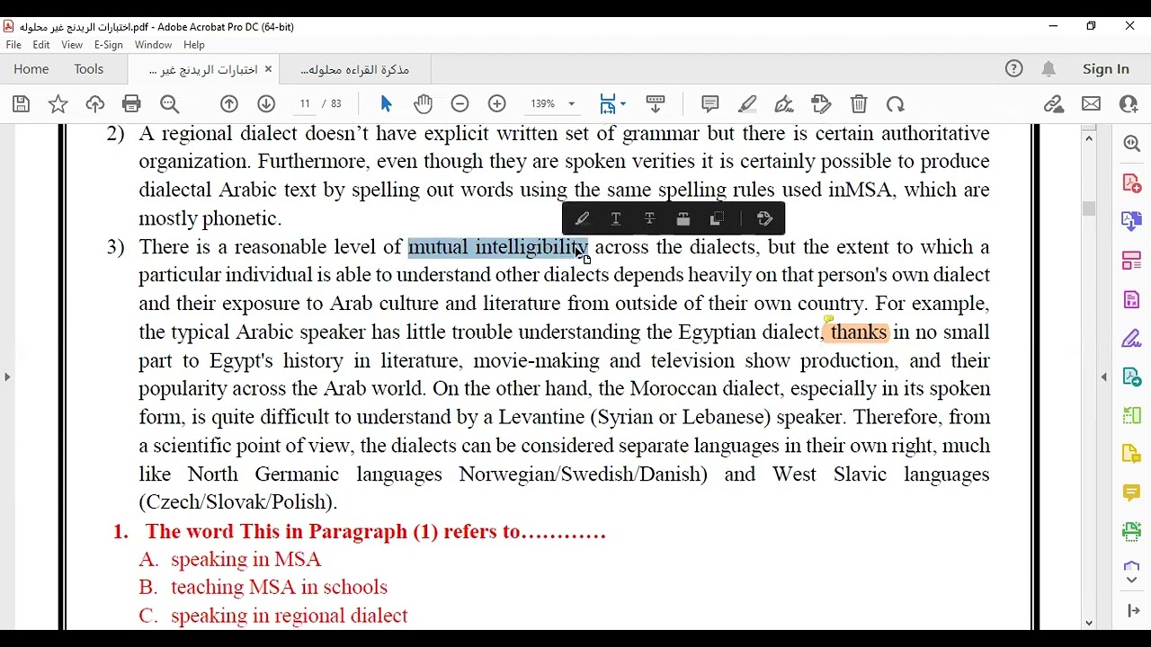Open the Help menu

[x=194, y=45]
